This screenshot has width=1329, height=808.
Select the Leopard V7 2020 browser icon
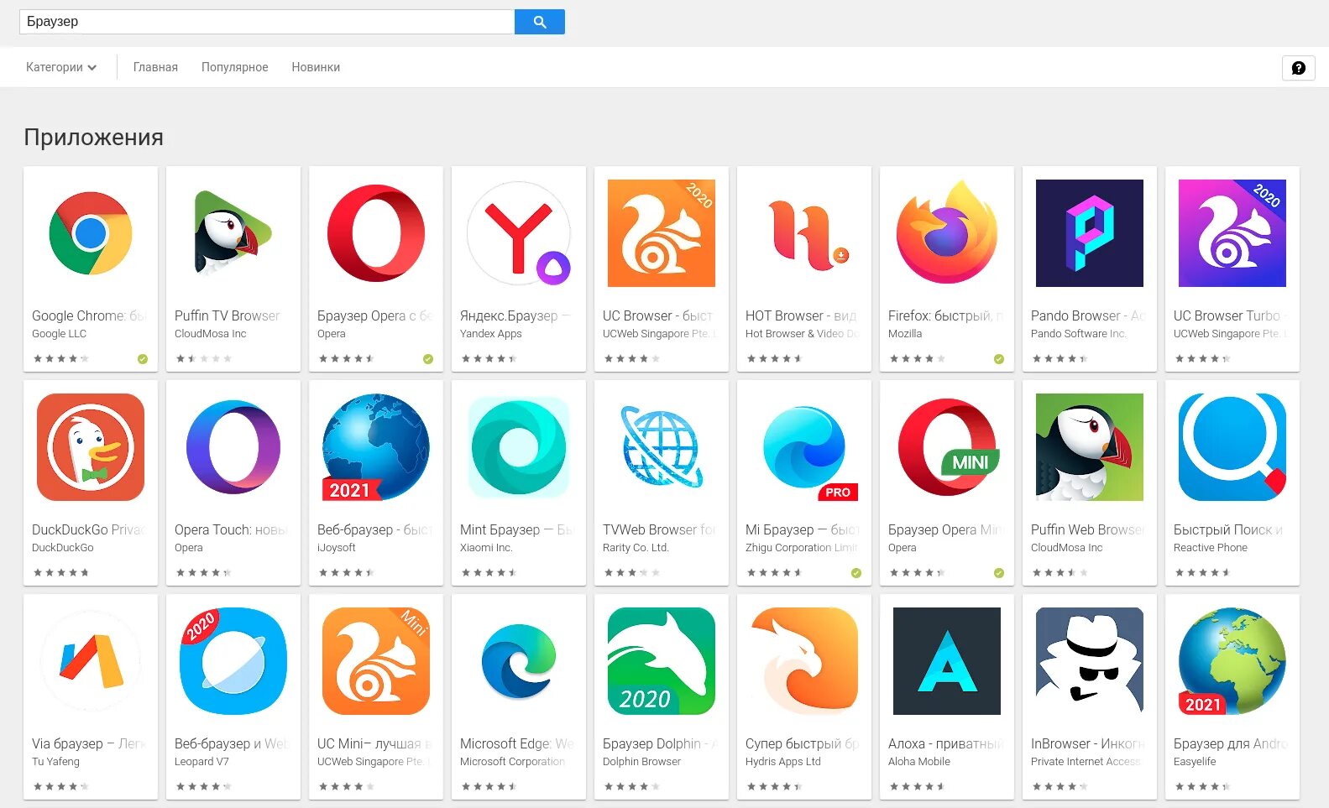233,661
